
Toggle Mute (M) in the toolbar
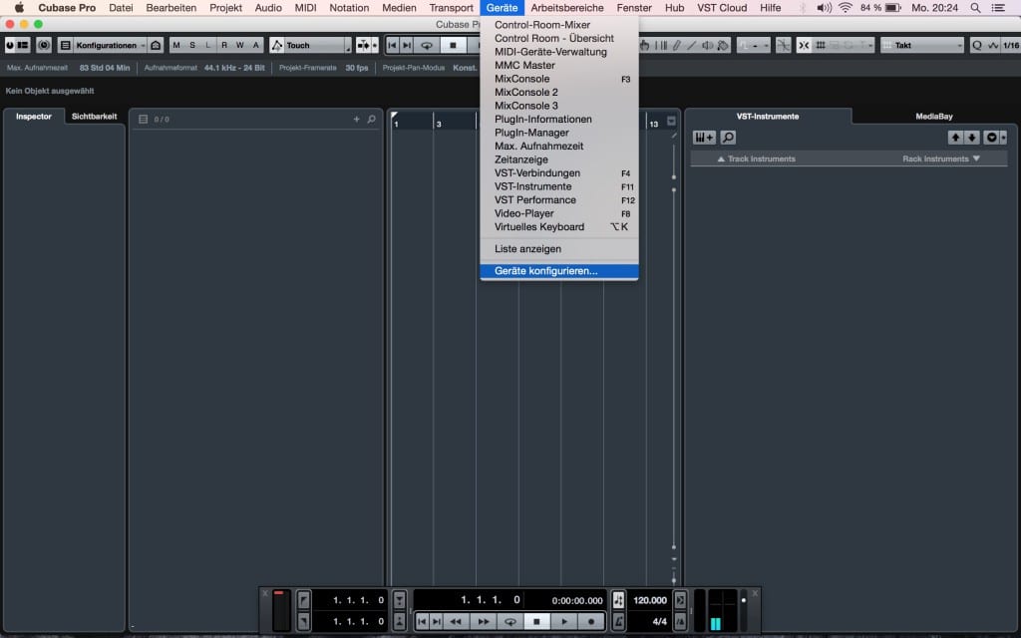[x=176, y=46]
